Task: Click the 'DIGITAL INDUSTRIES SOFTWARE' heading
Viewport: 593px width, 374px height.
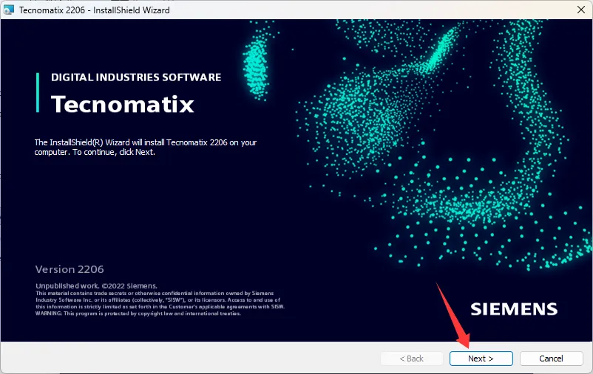Action: (x=136, y=77)
